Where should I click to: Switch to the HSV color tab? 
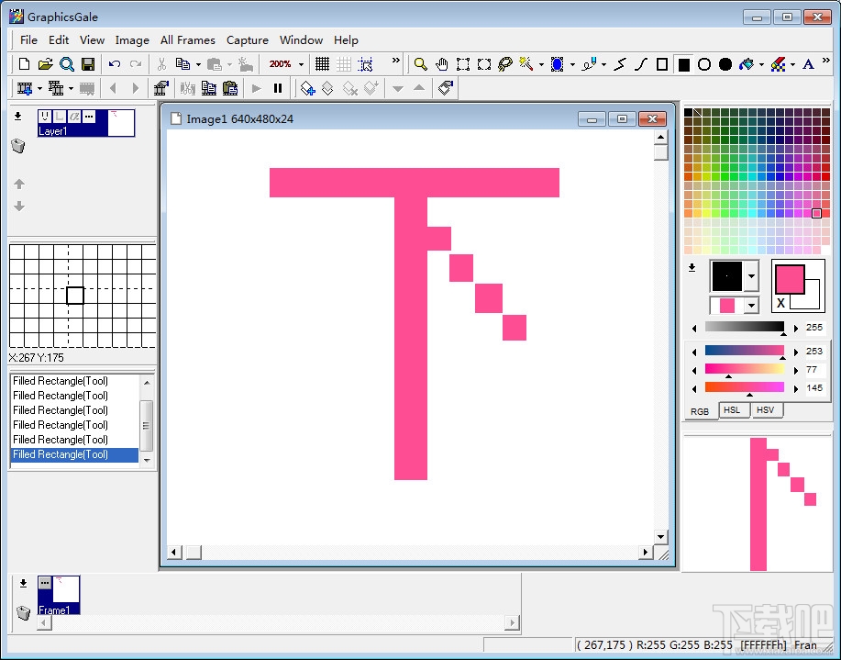click(x=765, y=410)
